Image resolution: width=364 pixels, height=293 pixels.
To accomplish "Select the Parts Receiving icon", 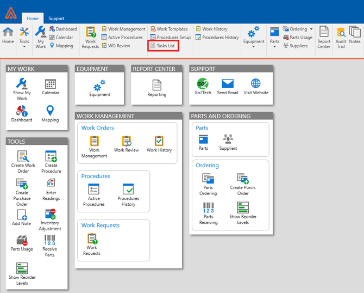I will pyautogui.click(x=208, y=208).
